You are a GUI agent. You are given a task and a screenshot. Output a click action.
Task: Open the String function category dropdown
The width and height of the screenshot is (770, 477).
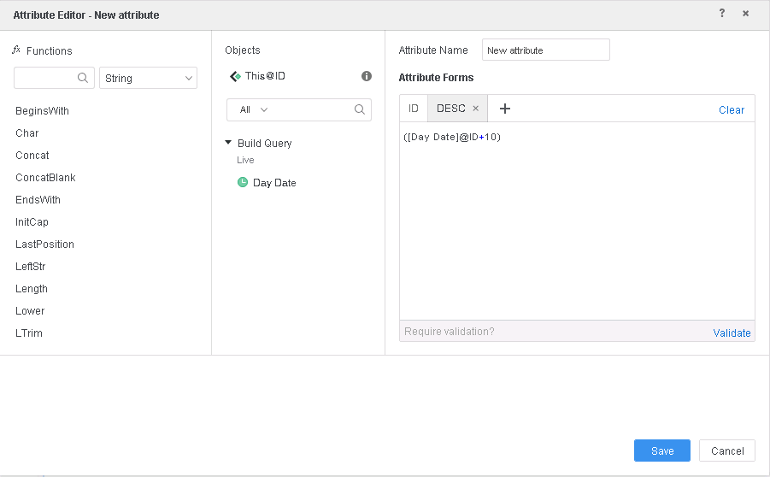[x=149, y=78]
